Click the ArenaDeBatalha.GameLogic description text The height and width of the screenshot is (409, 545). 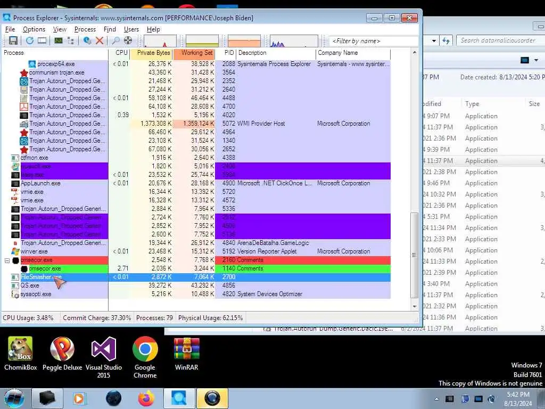[273, 243]
